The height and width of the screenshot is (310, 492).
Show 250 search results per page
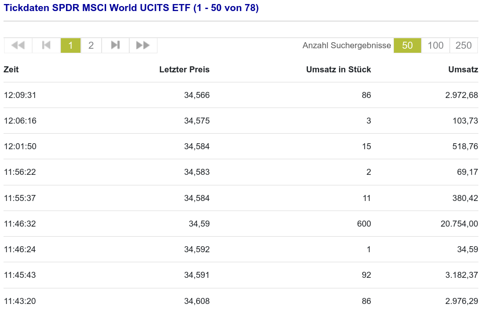tap(463, 45)
